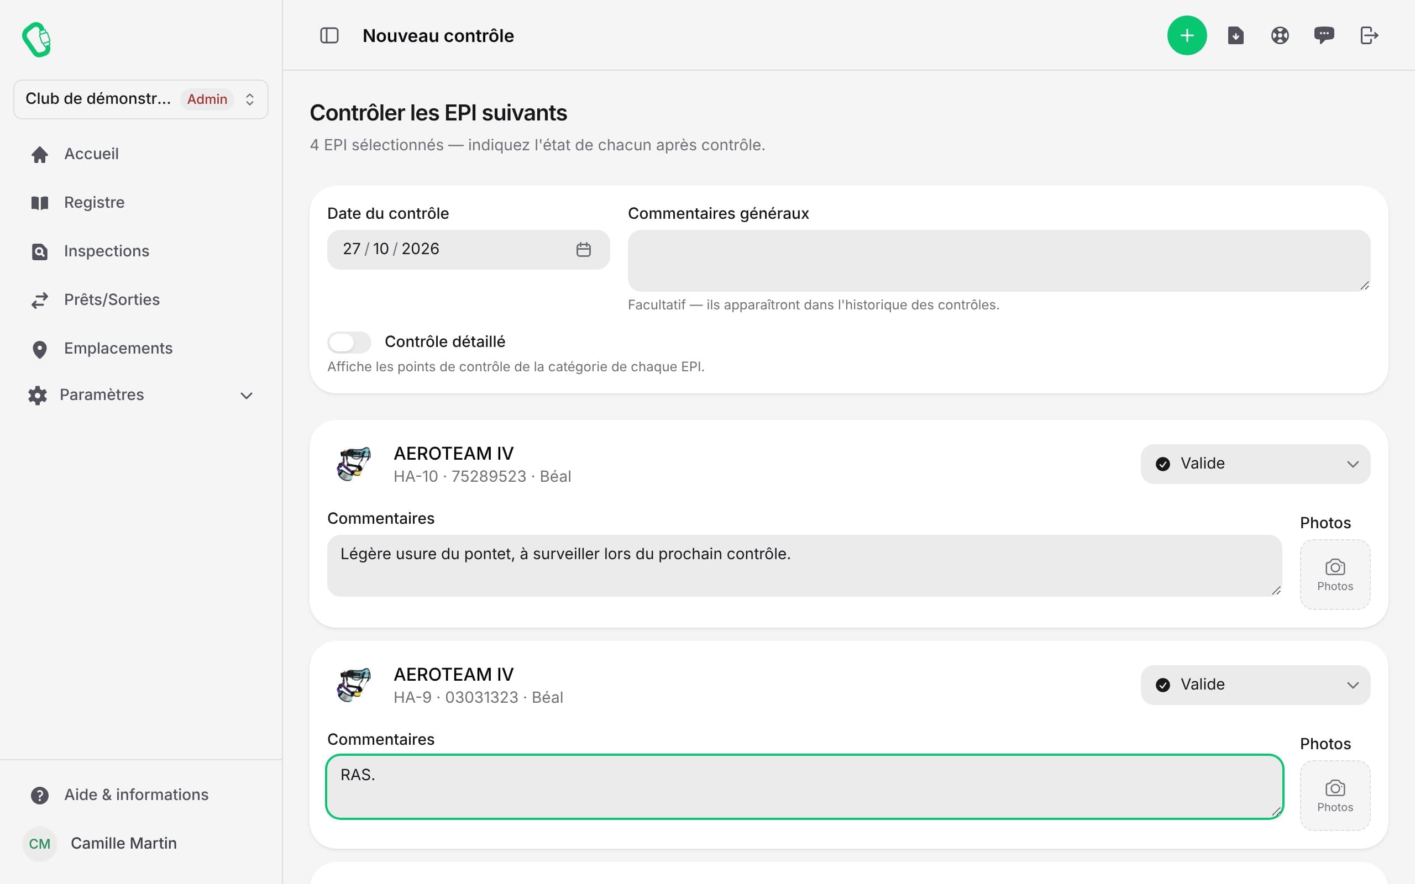Open Inspections in the sidebar

tap(141, 251)
